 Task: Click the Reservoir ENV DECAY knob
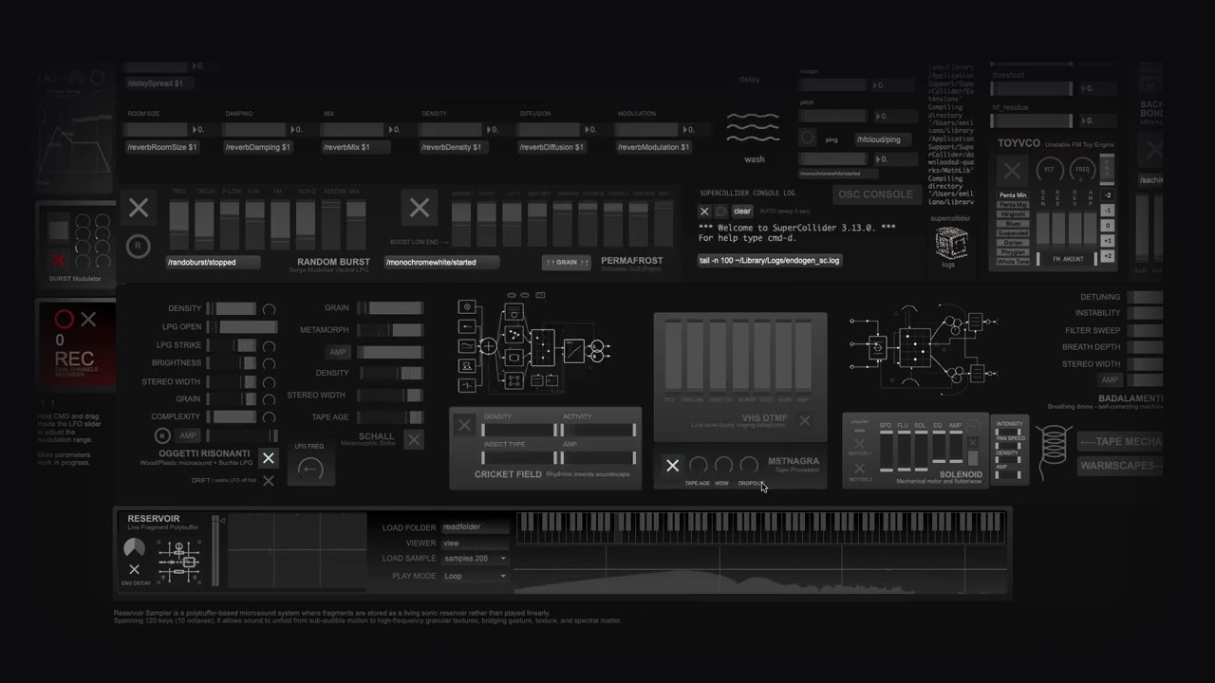click(x=135, y=548)
